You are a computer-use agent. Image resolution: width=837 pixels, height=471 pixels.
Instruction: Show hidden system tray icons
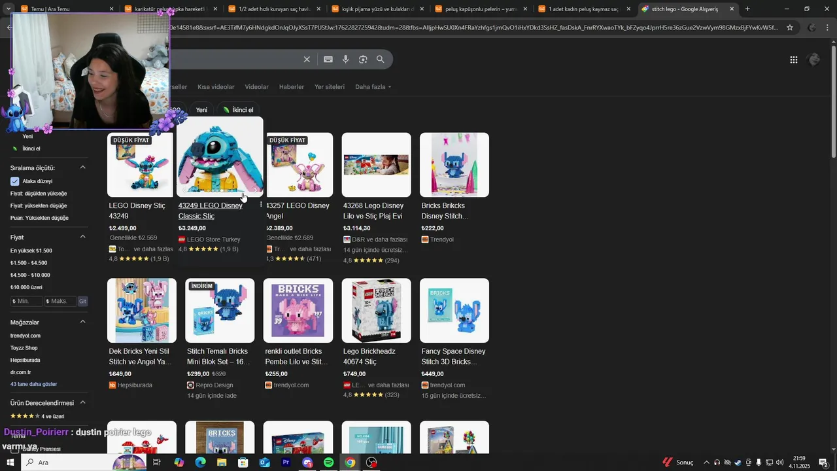[x=706, y=462]
